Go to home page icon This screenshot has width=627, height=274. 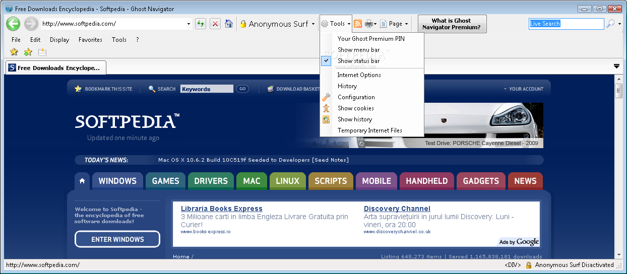coord(229,24)
